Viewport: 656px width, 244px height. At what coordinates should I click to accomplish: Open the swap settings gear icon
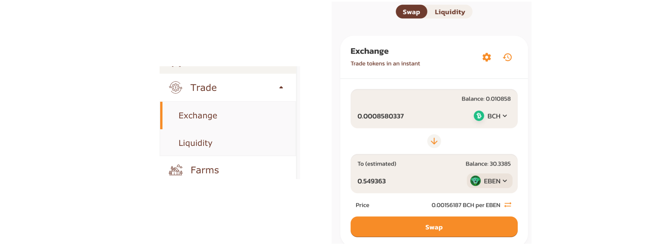[487, 57]
